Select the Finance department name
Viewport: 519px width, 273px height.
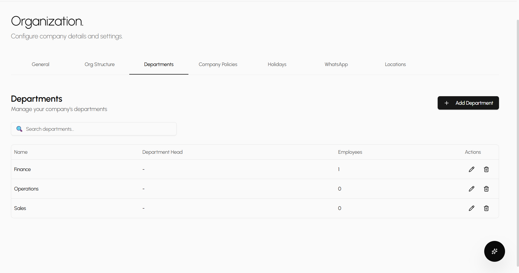(22, 169)
